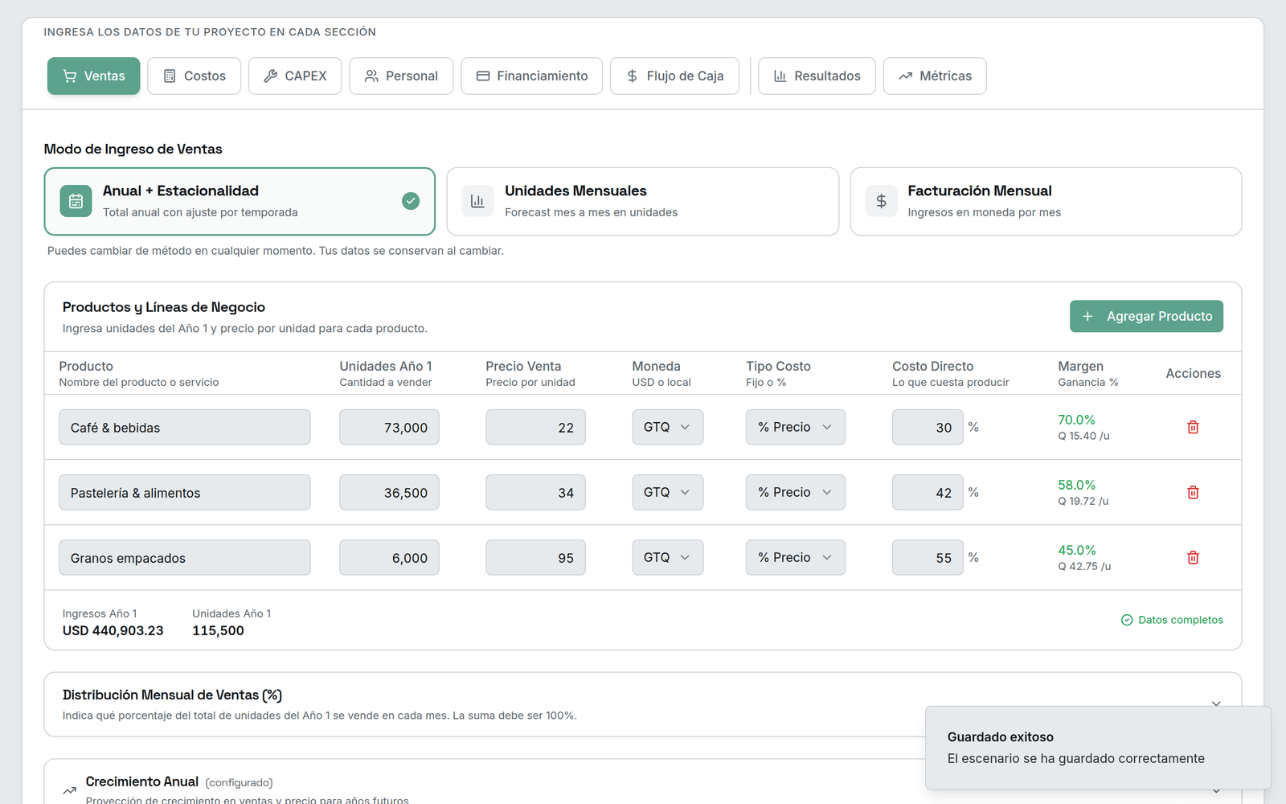Edit the Café & bebidas product name field
1286x804 pixels.
click(x=185, y=427)
